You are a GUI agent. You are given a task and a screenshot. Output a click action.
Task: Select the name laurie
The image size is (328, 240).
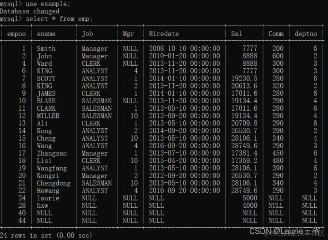point(48,198)
